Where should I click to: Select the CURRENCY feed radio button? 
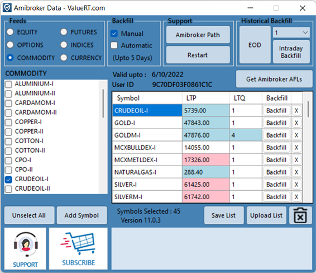[x=64, y=58]
